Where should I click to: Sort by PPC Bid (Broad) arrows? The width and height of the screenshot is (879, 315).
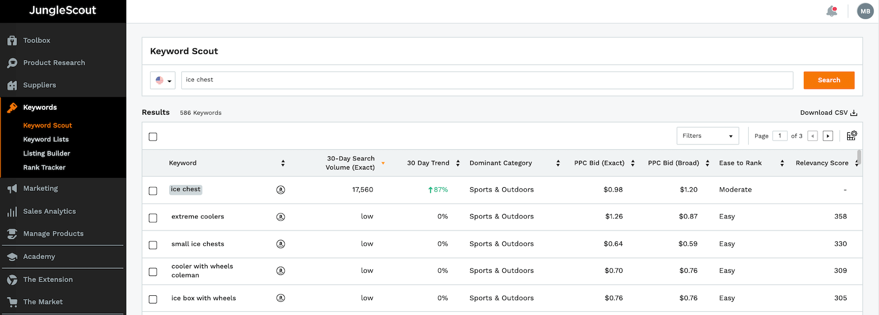pyautogui.click(x=708, y=163)
